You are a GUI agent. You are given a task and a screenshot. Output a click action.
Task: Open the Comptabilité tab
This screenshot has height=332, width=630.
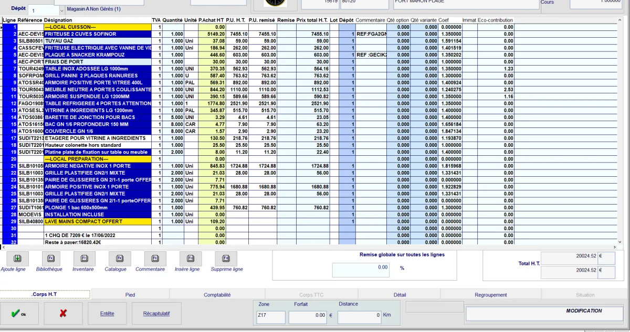(x=217, y=295)
